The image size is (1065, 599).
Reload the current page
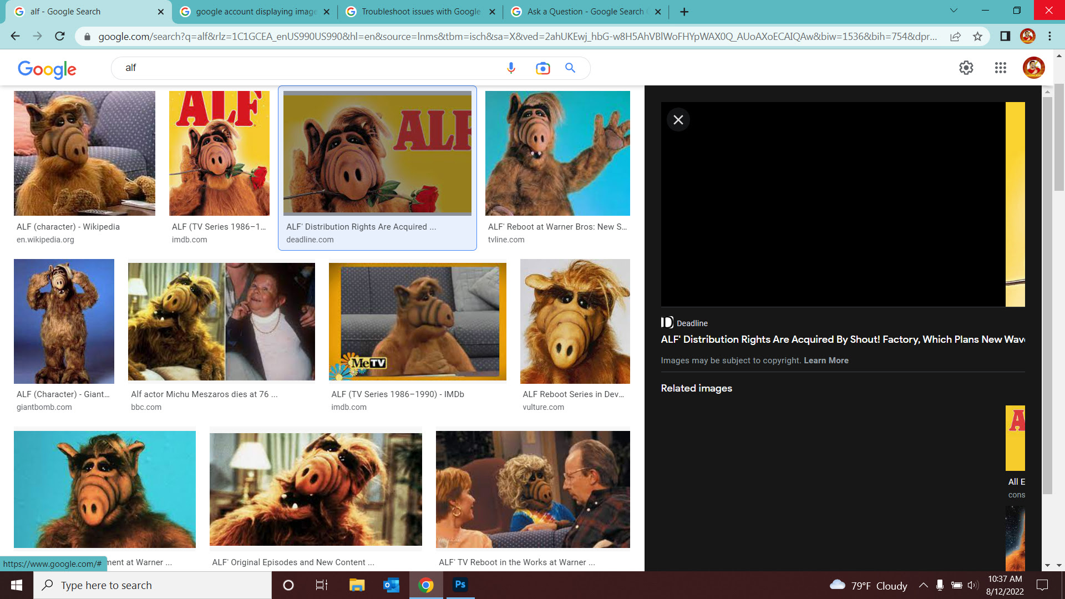click(60, 36)
